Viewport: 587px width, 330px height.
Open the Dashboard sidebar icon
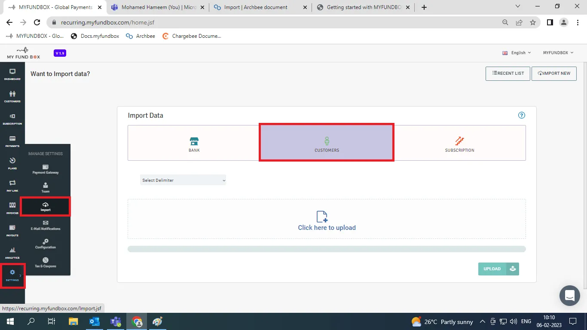[12, 74]
